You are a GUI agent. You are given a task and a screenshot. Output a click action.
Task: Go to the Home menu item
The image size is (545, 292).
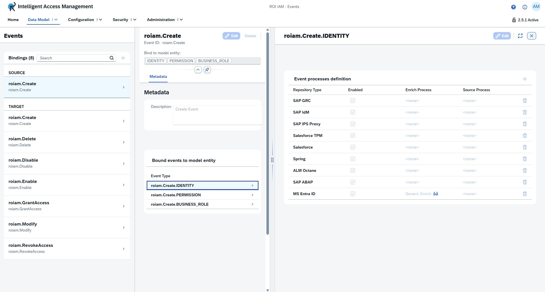(x=13, y=20)
